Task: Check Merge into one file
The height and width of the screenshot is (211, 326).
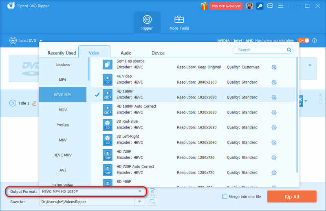Action: 225,196
